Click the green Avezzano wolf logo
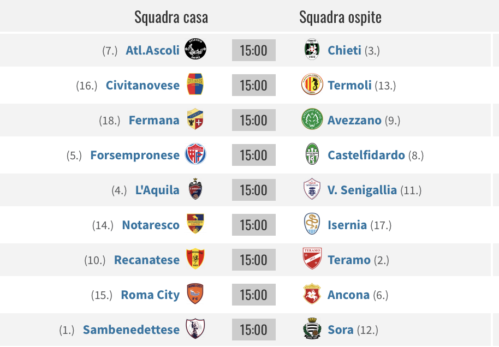 (x=312, y=119)
